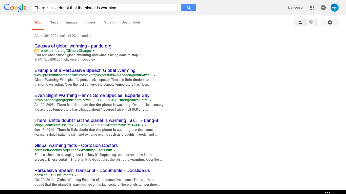Click the www.panda.org/ClimateChange green URL

[66, 51]
